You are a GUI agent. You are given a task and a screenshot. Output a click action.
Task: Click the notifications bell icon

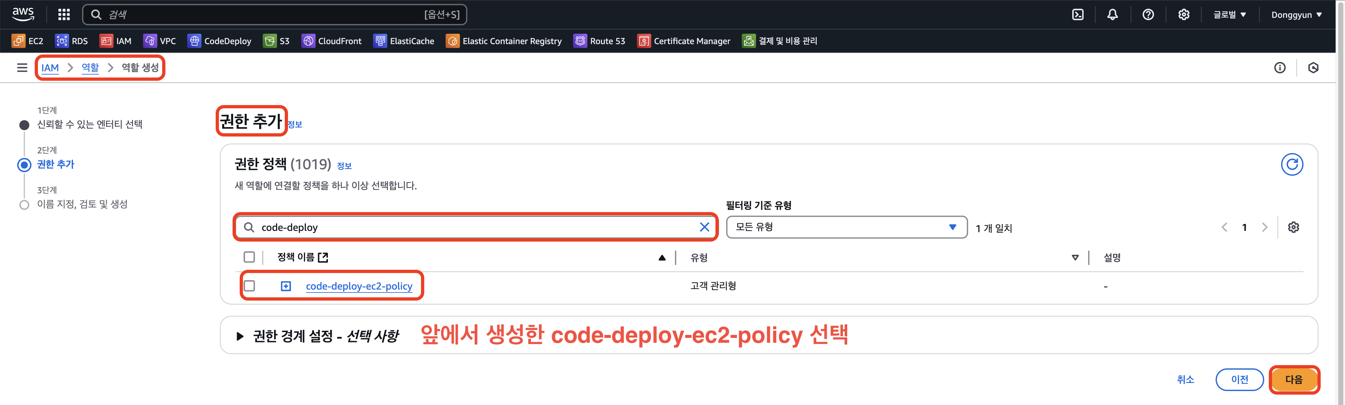point(1113,15)
